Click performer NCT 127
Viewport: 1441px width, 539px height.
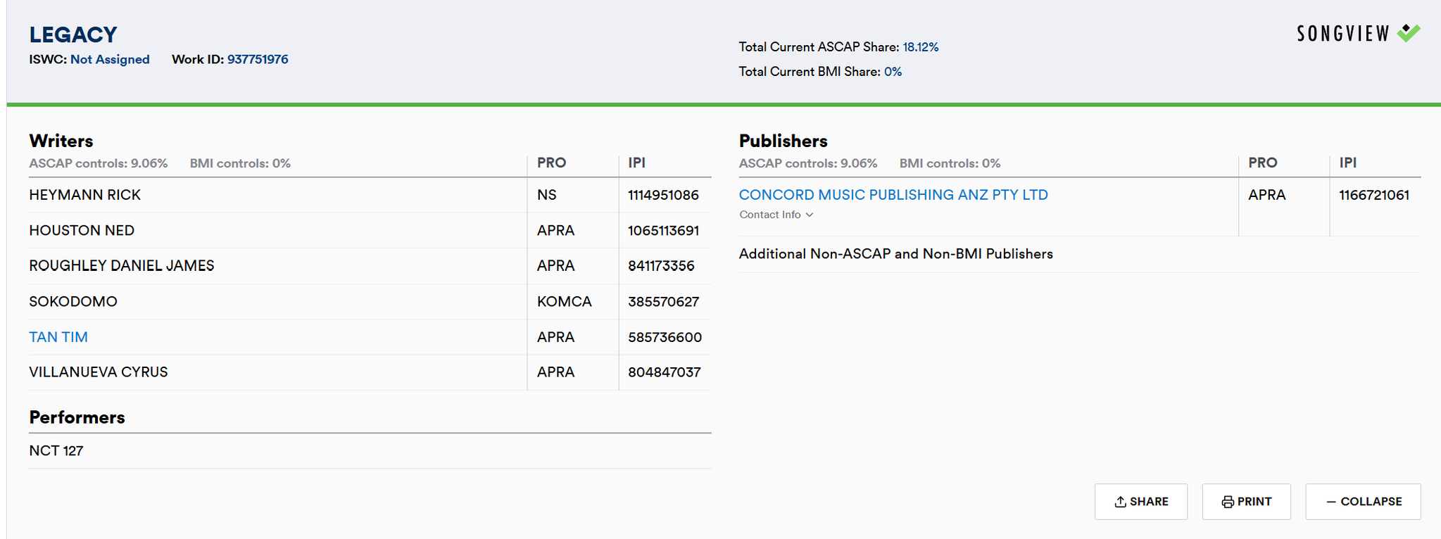[x=56, y=451]
